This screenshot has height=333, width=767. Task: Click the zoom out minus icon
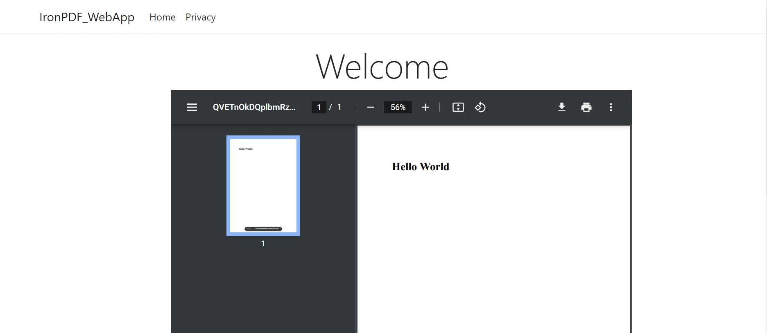[x=371, y=107]
